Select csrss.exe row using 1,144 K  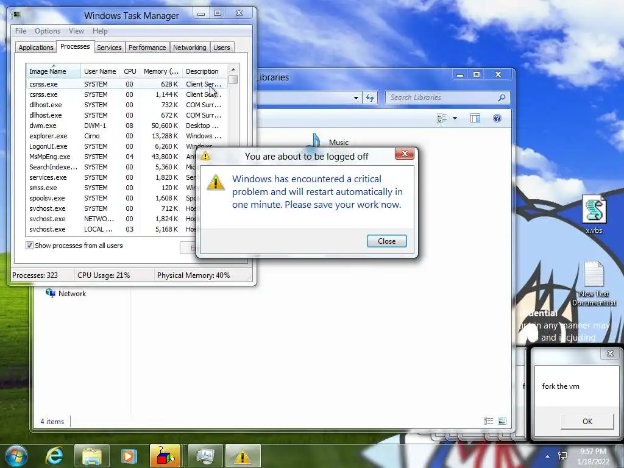(x=127, y=94)
